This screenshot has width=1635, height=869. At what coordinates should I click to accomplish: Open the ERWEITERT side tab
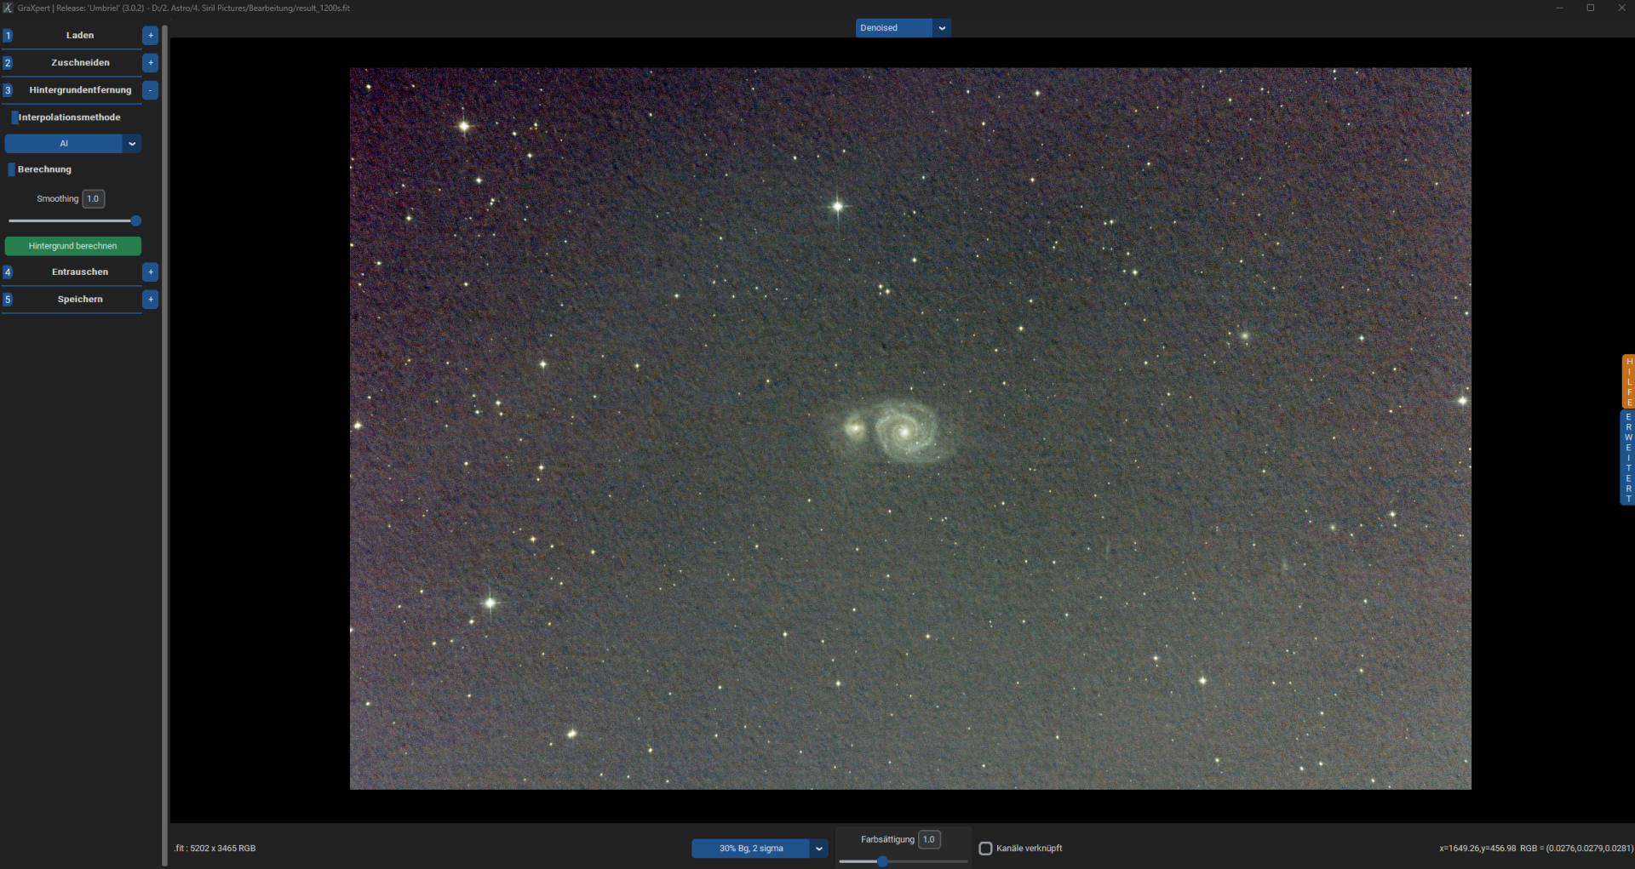(1628, 458)
